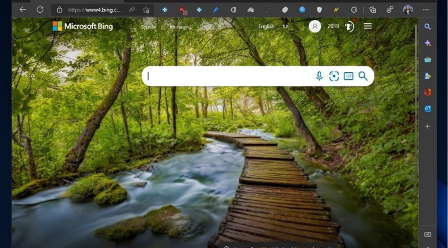Add a site with the sidebar plus button
Viewport: 448px width, 248px height.
coord(427,126)
